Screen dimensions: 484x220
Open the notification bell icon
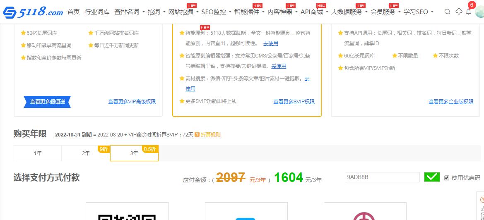click(469, 12)
